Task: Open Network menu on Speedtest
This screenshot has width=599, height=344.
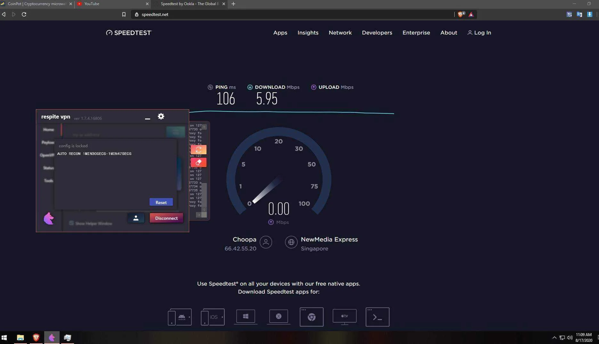Action: coord(340,33)
